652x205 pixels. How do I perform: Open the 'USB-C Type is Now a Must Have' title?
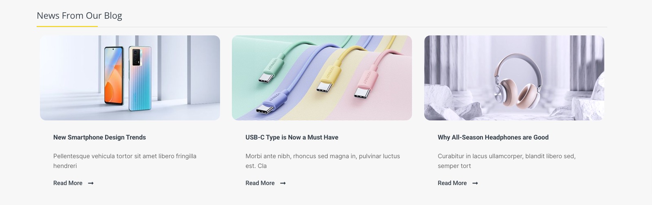[x=292, y=137]
